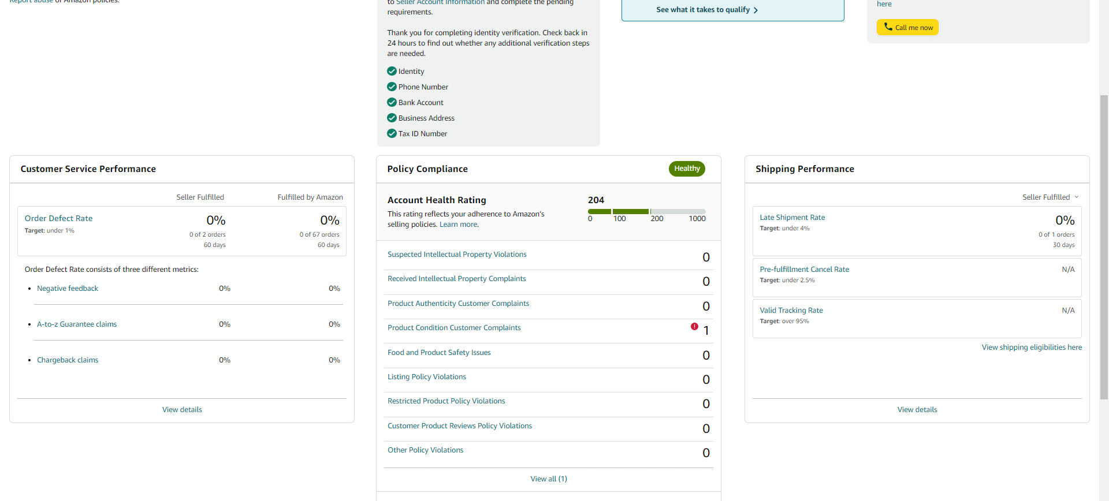Viewport: 1109px width, 501px height.
Task: Open Food and Product Safety Issues
Action: [x=439, y=353]
